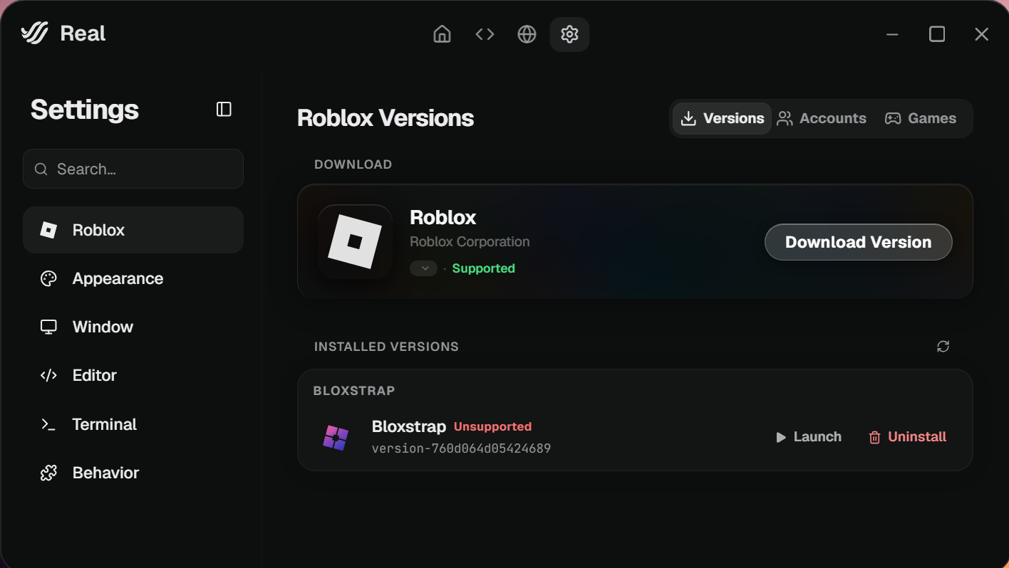
Task: Open Roblox settings category
Action: click(x=133, y=230)
